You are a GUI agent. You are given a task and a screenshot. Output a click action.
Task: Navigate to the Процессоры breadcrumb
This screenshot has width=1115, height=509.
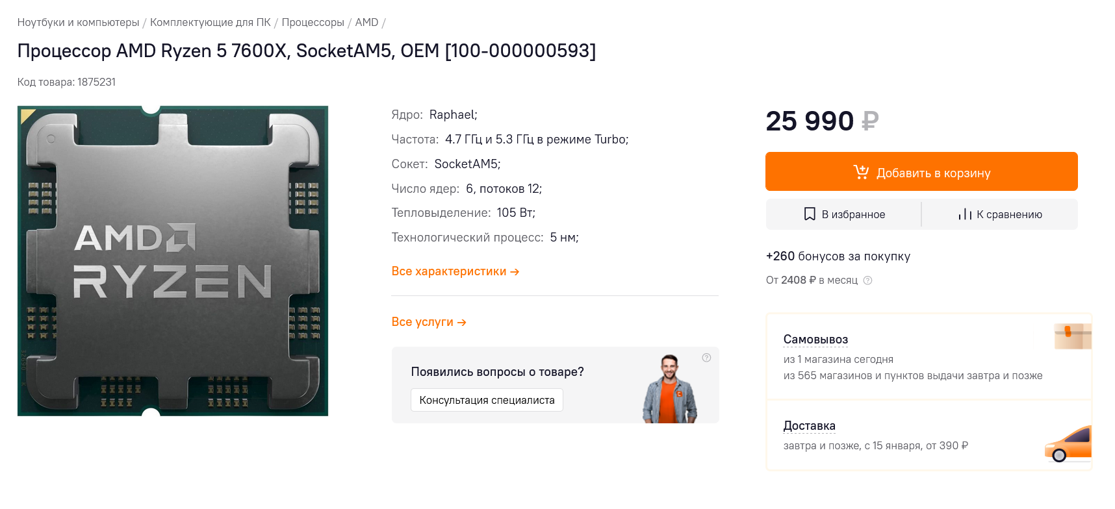coord(313,23)
